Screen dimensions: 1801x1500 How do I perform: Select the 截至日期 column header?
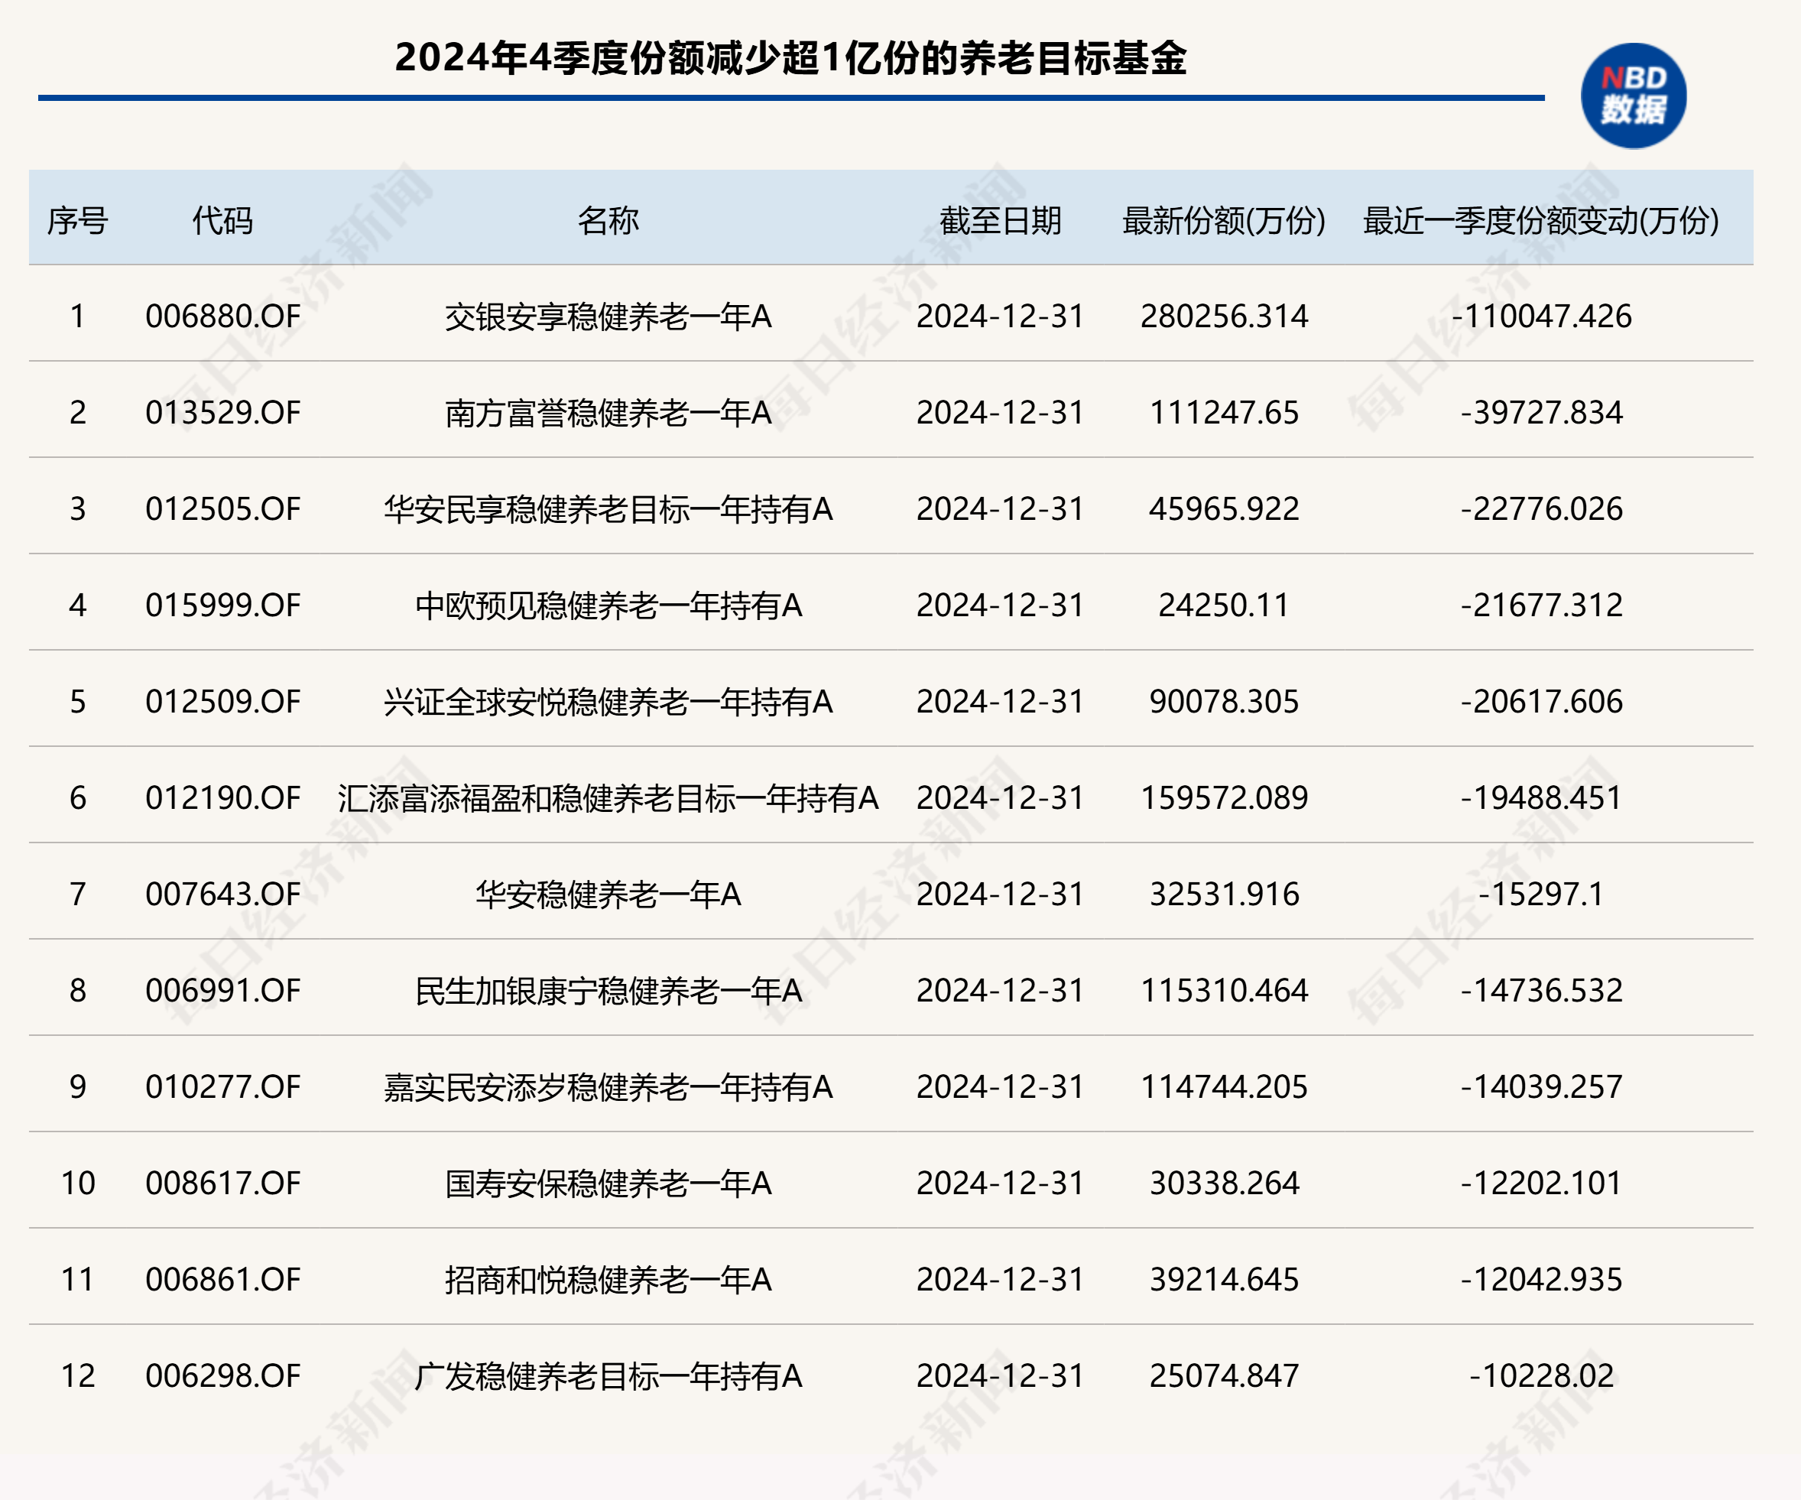(1000, 220)
